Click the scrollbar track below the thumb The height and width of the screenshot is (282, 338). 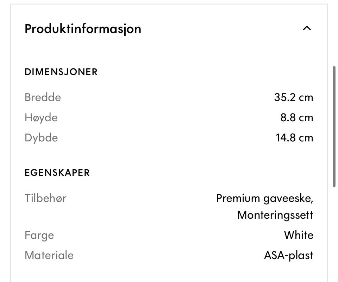point(334,232)
